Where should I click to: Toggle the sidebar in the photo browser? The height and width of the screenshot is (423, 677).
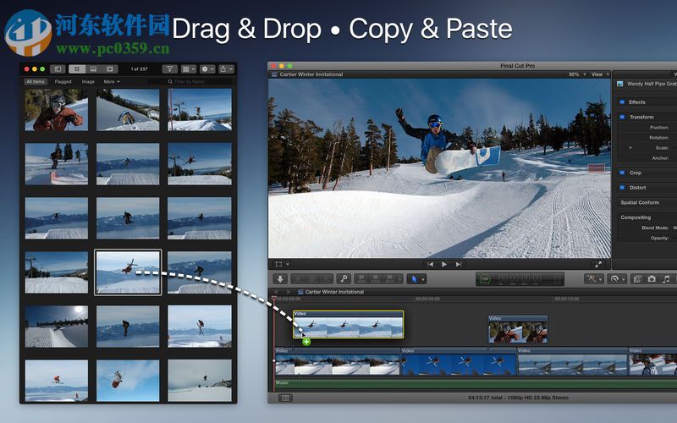click(x=58, y=69)
